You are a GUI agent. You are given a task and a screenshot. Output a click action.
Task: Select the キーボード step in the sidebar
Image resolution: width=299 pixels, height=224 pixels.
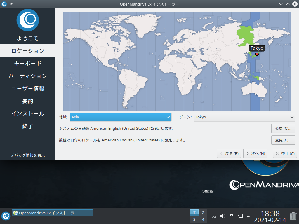coord(28,63)
